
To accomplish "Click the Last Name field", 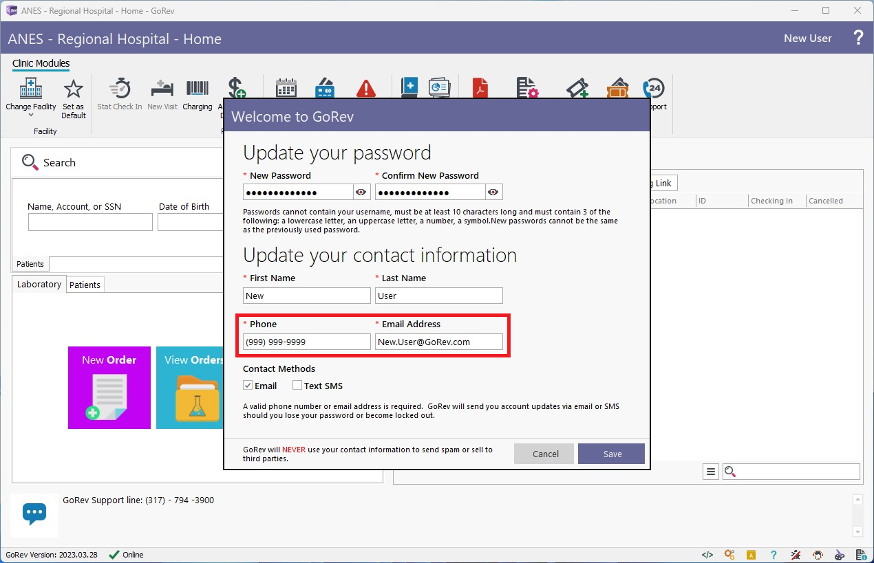I will point(439,296).
